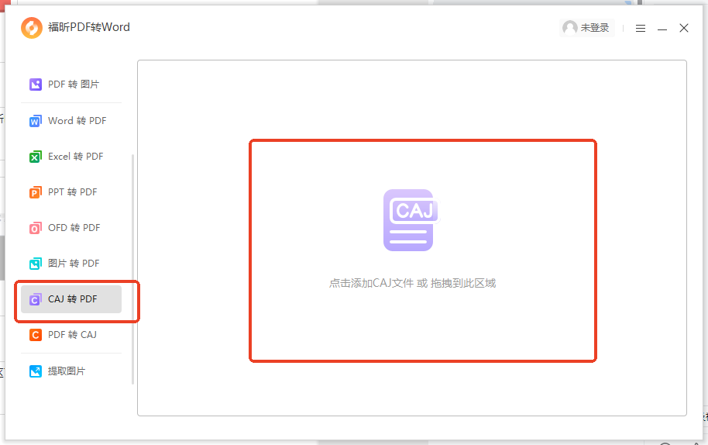The image size is (708, 445).
Task: Click the 福昕PDF转Word orange logo
Action: (32, 28)
